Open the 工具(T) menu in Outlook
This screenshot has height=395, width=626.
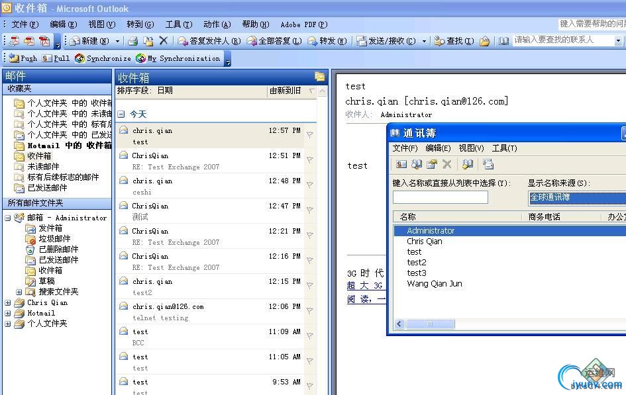click(179, 24)
